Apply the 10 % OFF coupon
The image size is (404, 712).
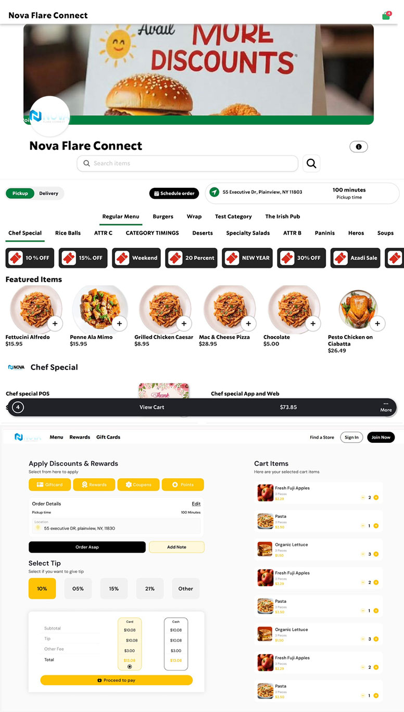pos(30,258)
